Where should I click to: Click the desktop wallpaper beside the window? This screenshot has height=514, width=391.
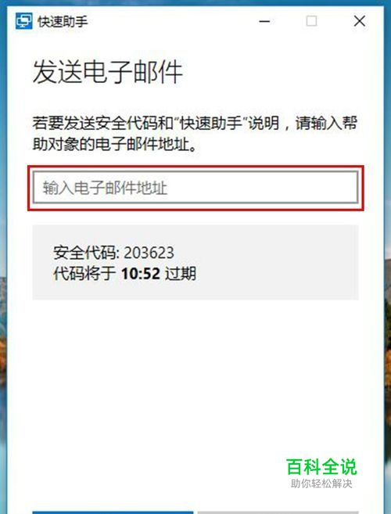coord(387,262)
